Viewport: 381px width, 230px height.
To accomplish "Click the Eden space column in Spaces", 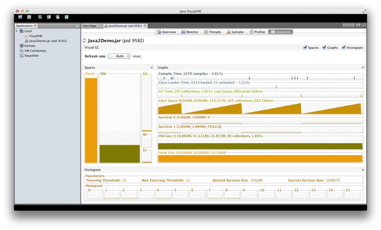I will [x=146, y=103].
